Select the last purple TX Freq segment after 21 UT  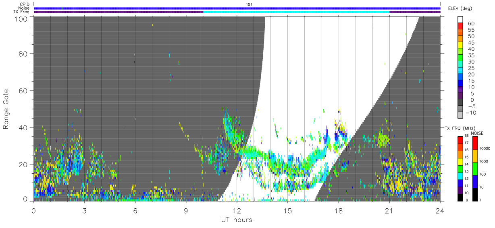[x=415, y=12]
